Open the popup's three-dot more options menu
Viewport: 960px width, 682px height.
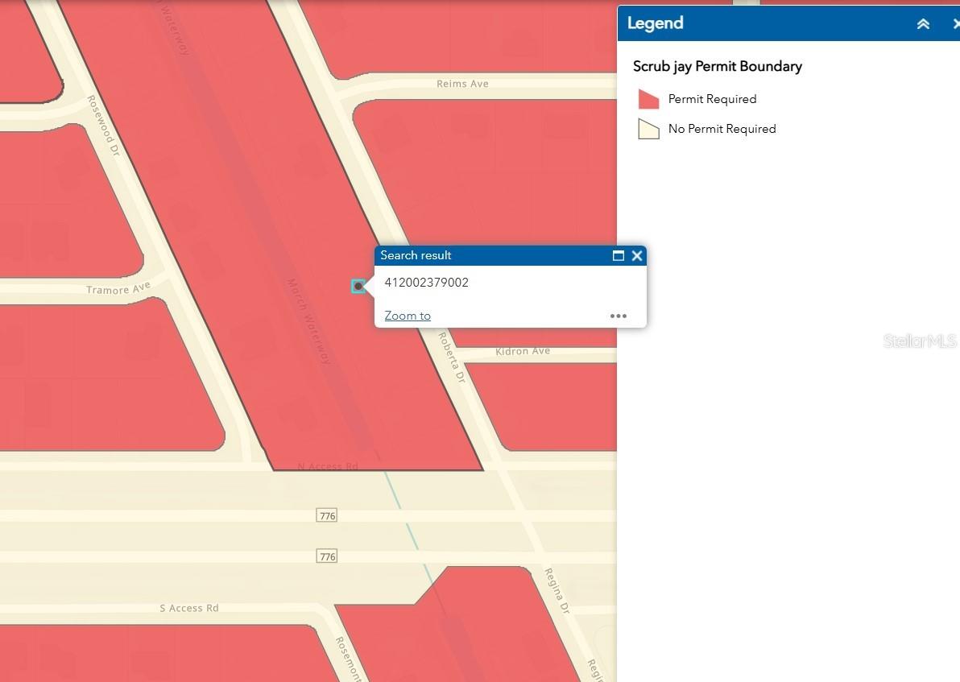619,316
